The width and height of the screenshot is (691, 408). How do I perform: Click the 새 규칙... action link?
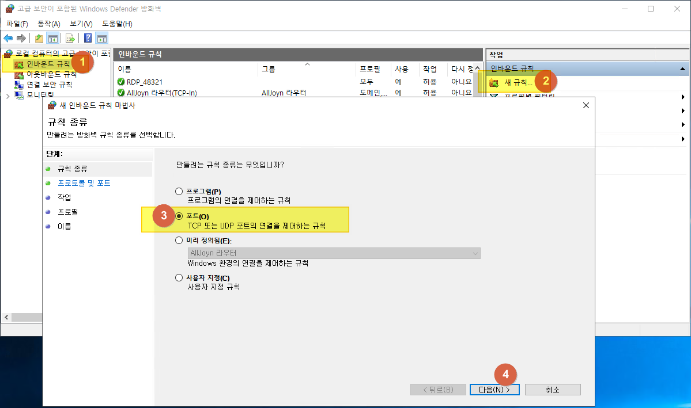pyautogui.click(x=518, y=82)
